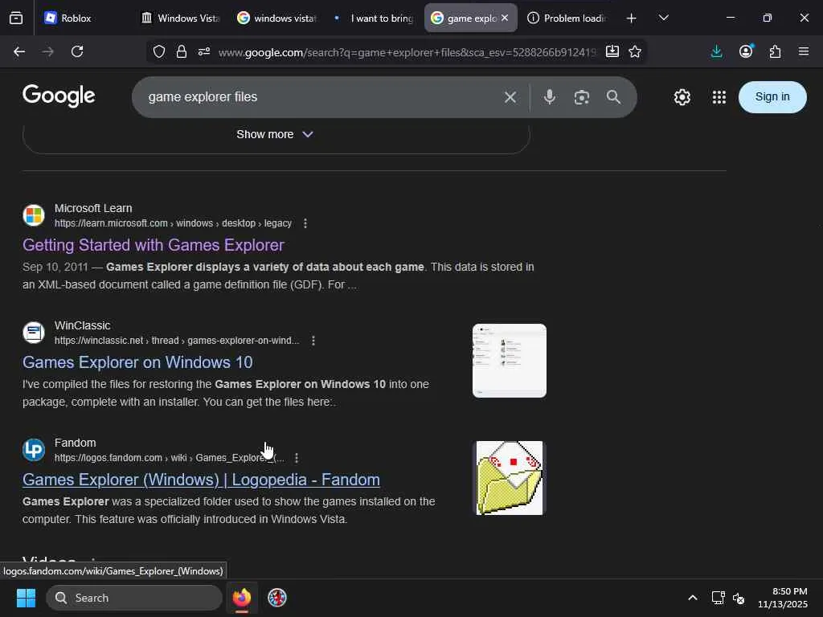Open the Firefox application hamburger menu

pyautogui.click(x=804, y=51)
